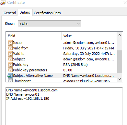Image resolution: width=127 pixels, height=125 pixels.
Task: Click 'DNS Name=avicon01.ssdom.com' in details box
Action: [x=32, y=90]
